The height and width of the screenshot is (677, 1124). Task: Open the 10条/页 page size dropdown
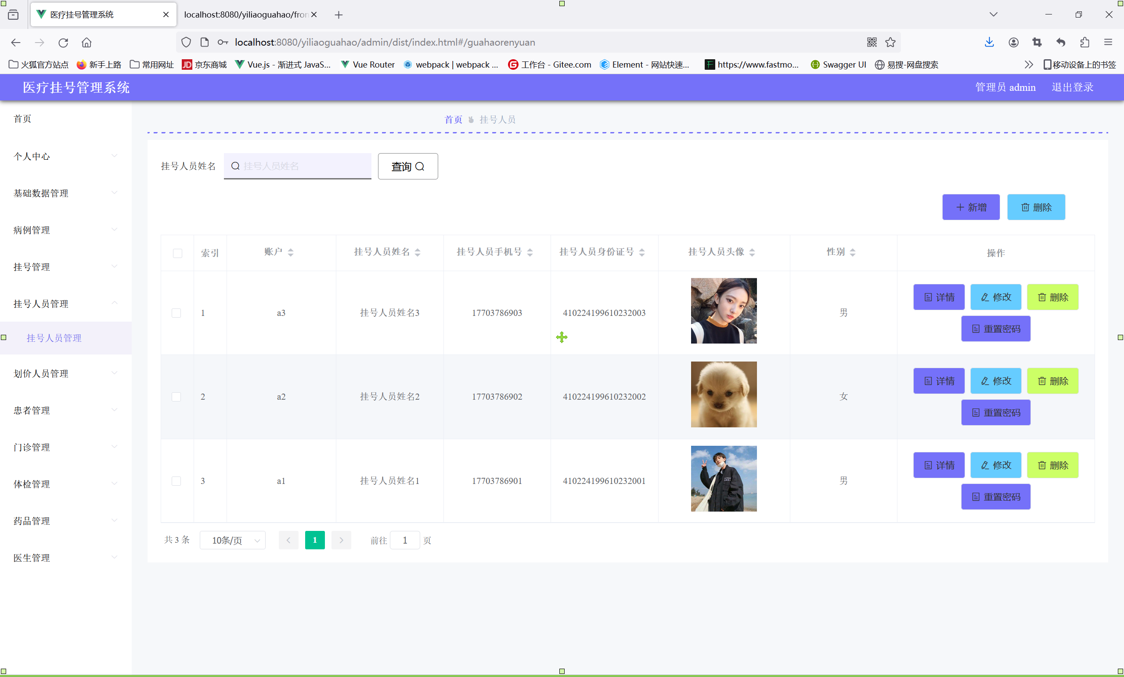tap(232, 540)
